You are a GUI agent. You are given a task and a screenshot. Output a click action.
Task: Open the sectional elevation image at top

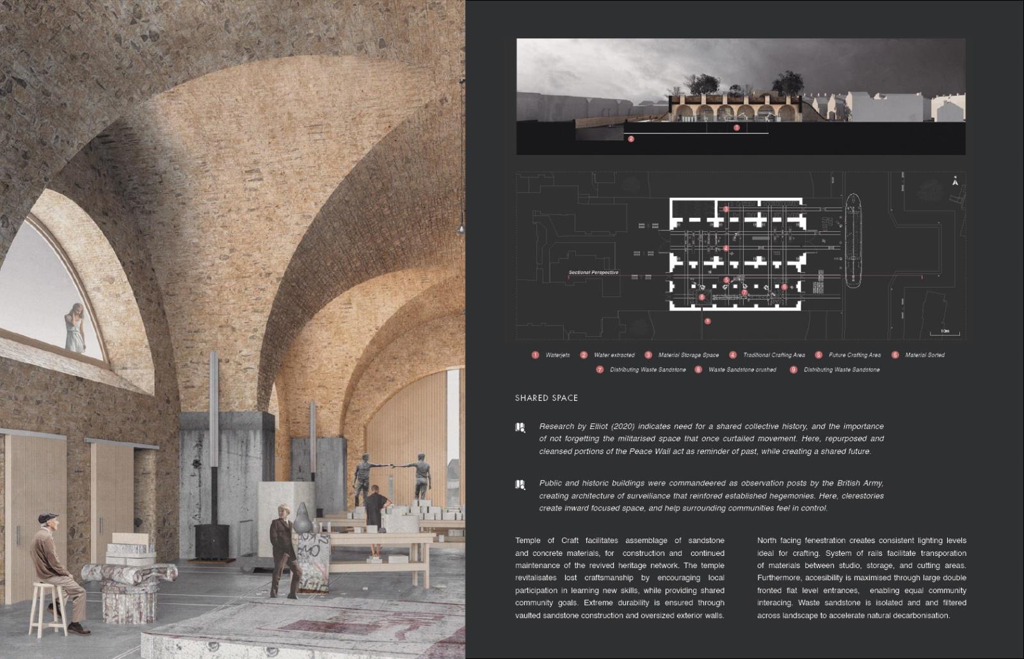740,96
